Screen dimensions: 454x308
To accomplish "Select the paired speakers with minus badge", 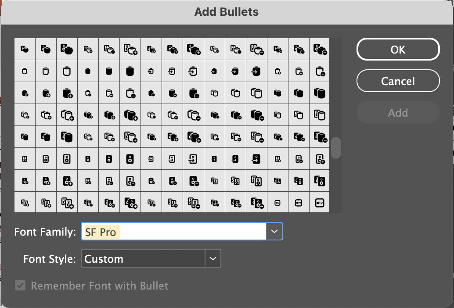I will pyautogui.click(x=214, y=202).
